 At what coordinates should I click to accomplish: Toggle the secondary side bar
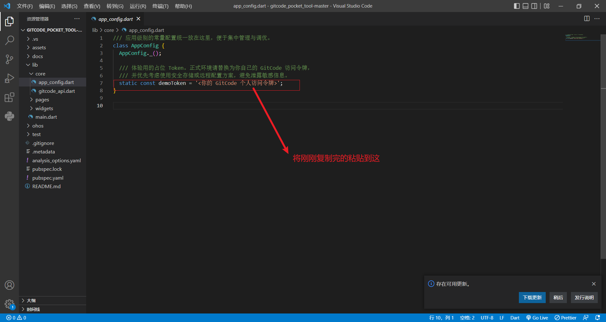coord(534,6)
